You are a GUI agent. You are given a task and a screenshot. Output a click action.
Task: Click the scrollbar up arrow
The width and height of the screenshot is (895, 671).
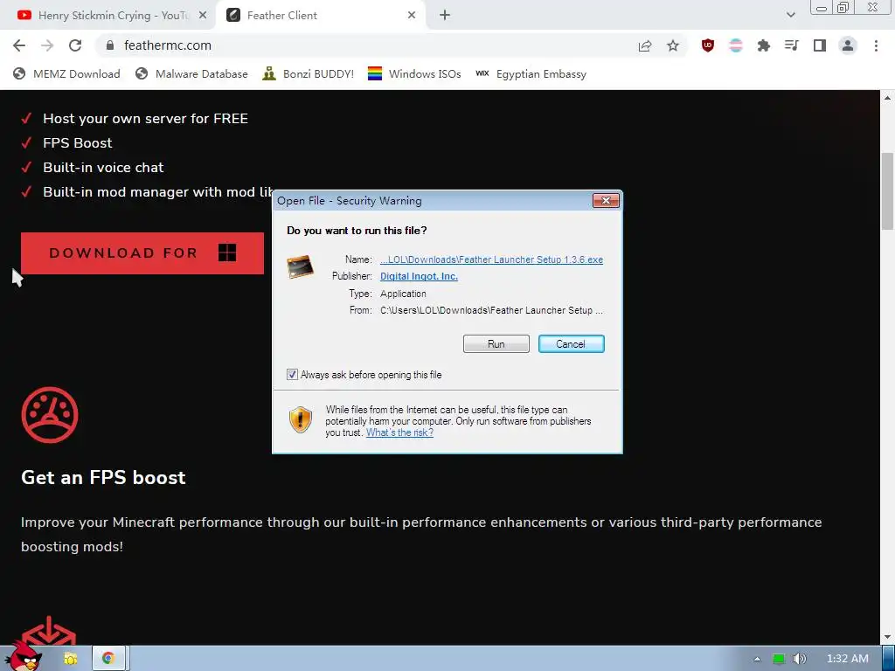(887, 98)
